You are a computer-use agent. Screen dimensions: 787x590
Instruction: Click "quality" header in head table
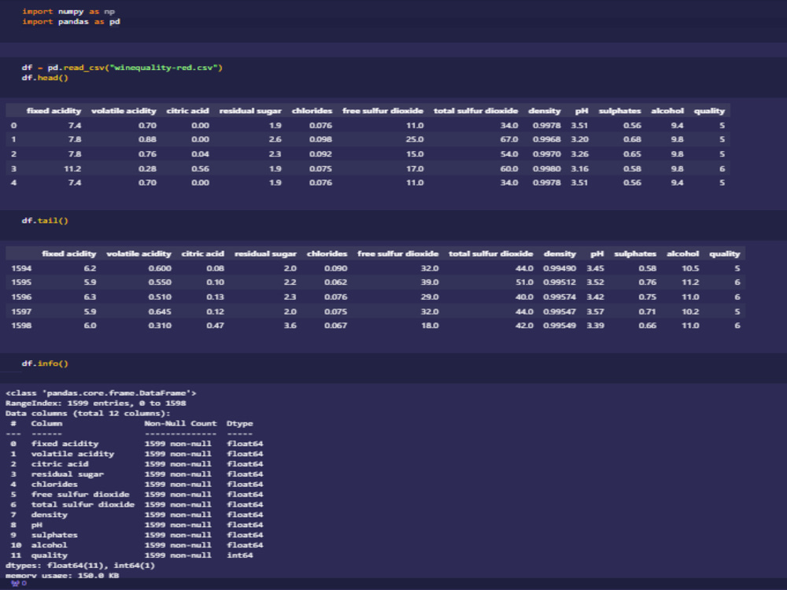click(x=709, y=111)
